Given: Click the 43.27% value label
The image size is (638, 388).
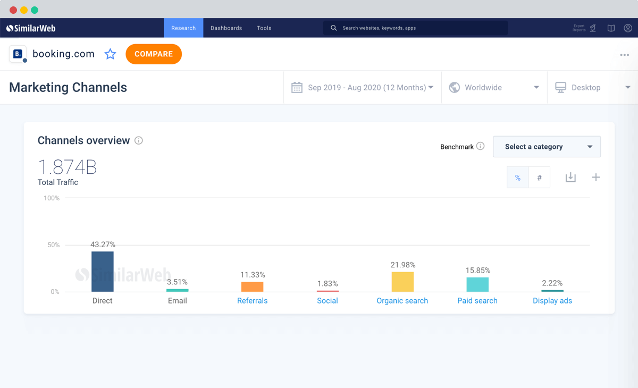Looking at the screenshot, I should [x=103, y=244].
